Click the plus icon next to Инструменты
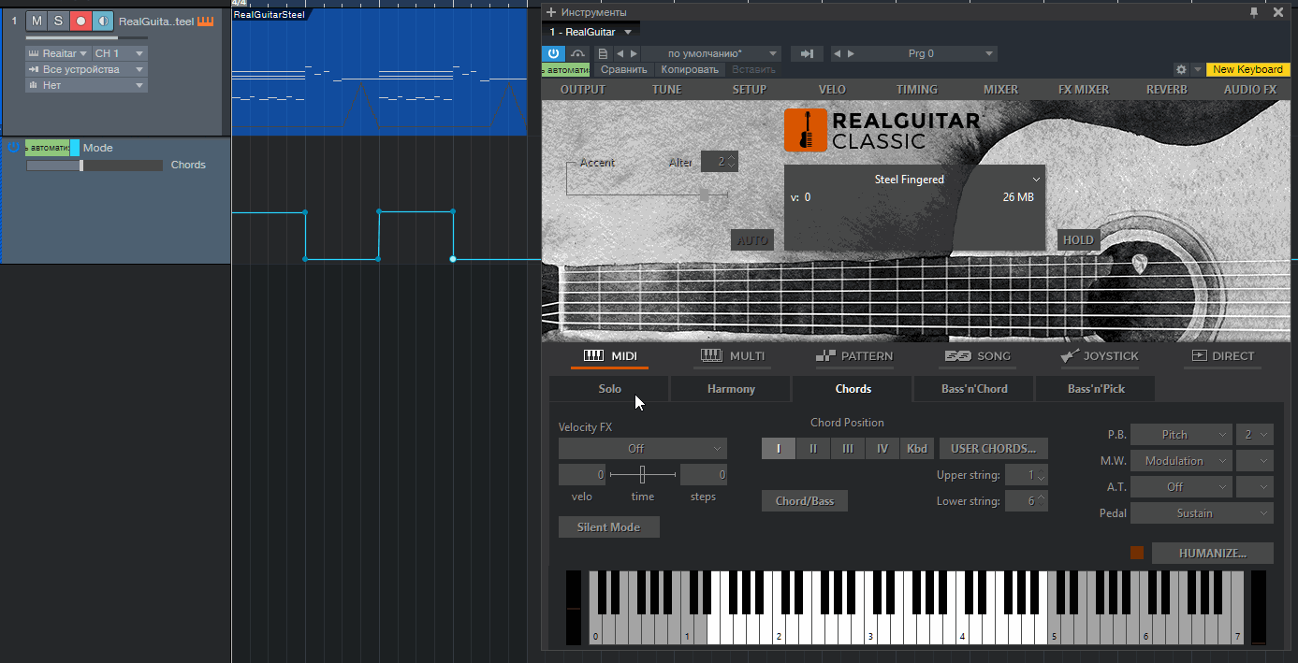The image size is (1298, 663). (x=551, y=12)
